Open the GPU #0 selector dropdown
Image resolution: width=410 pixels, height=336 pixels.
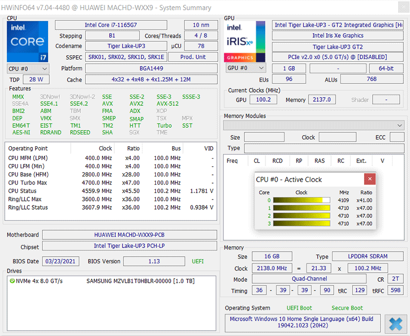[247, 68]
